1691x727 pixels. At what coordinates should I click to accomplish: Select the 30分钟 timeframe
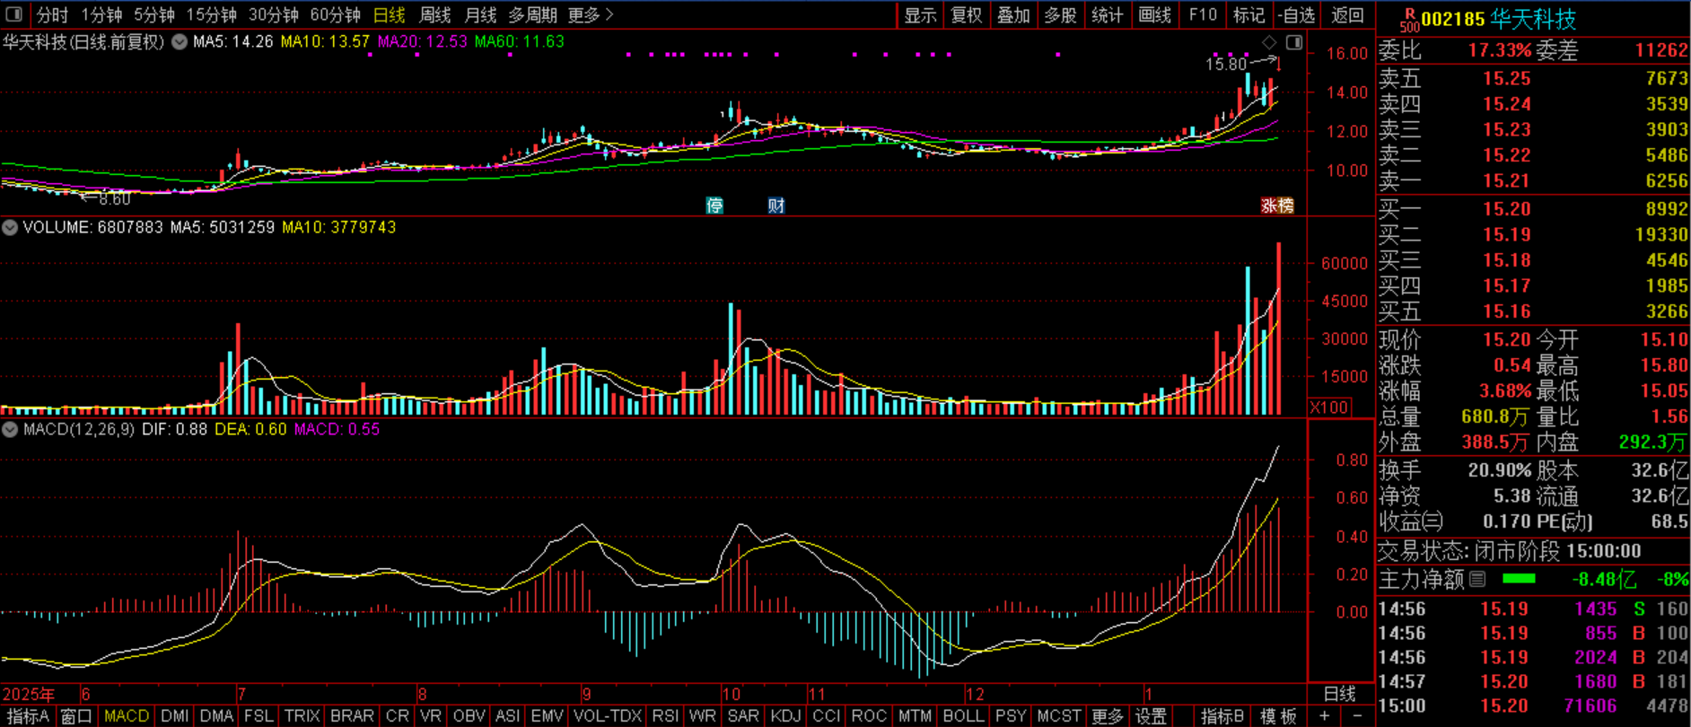pos(273,15)
